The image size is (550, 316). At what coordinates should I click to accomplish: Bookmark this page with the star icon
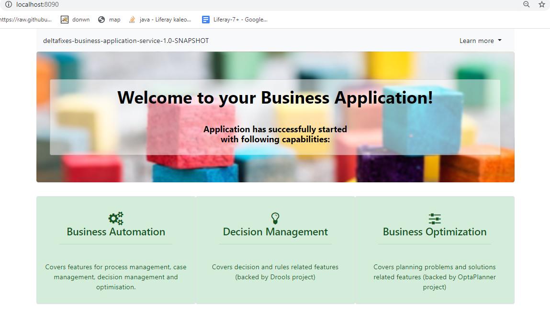[541, 4]
